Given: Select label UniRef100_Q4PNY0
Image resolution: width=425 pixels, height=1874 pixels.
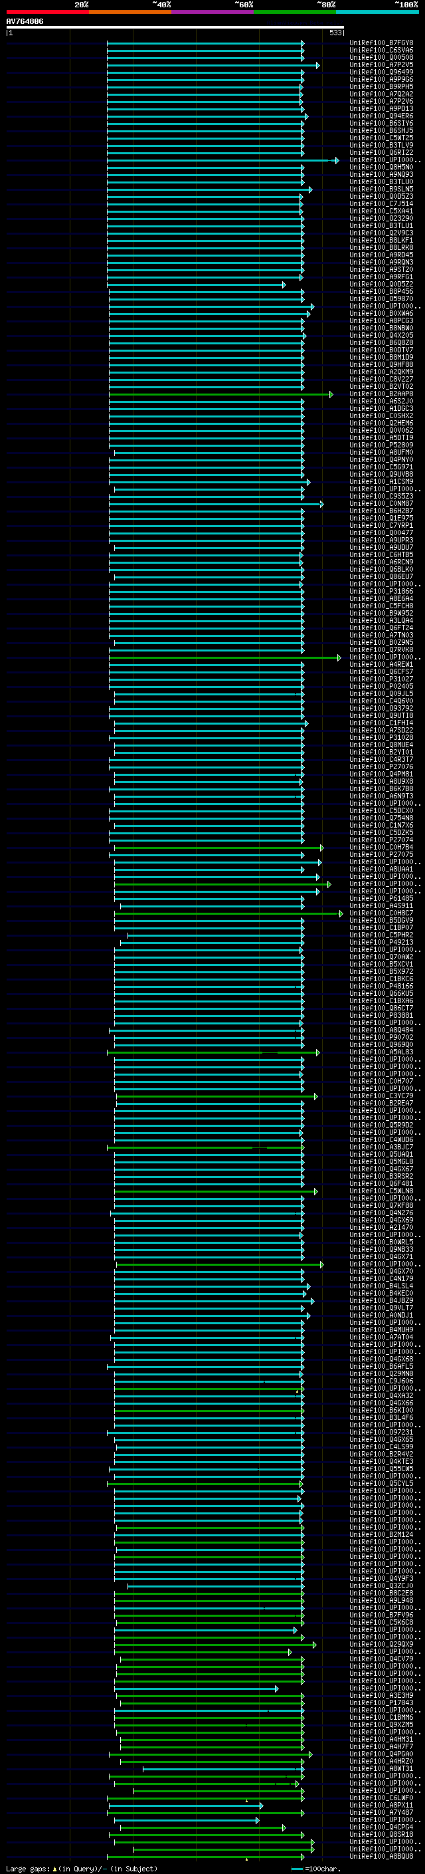Looking at the screenshot, I should click(x=381, y=460).
